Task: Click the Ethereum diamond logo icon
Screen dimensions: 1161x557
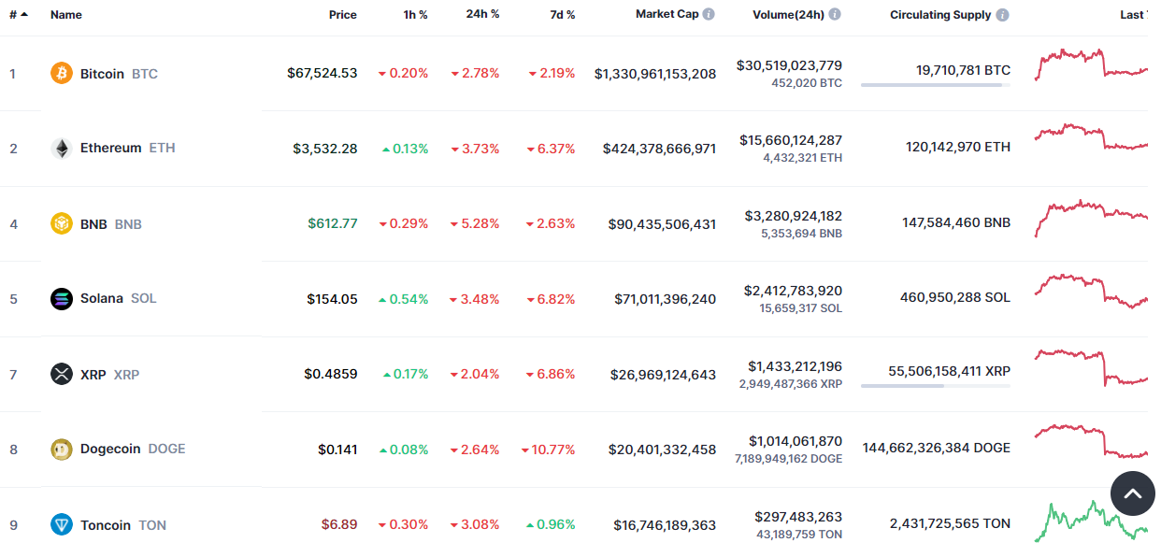Action: 62,149
